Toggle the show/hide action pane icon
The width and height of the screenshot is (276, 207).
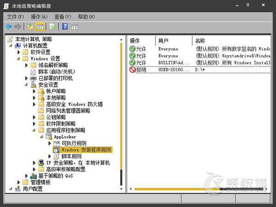(74, 27)
